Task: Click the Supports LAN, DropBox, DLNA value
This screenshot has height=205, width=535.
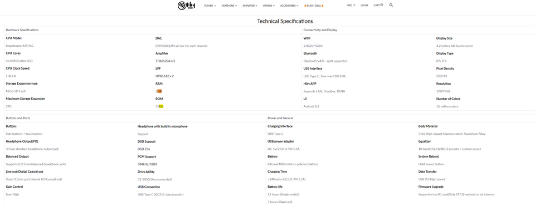Action: tap(324, 91)
